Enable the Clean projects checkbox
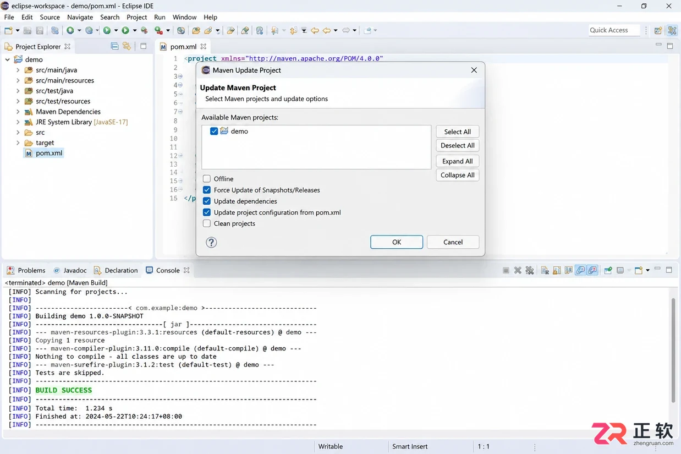 tap(207, 223)
